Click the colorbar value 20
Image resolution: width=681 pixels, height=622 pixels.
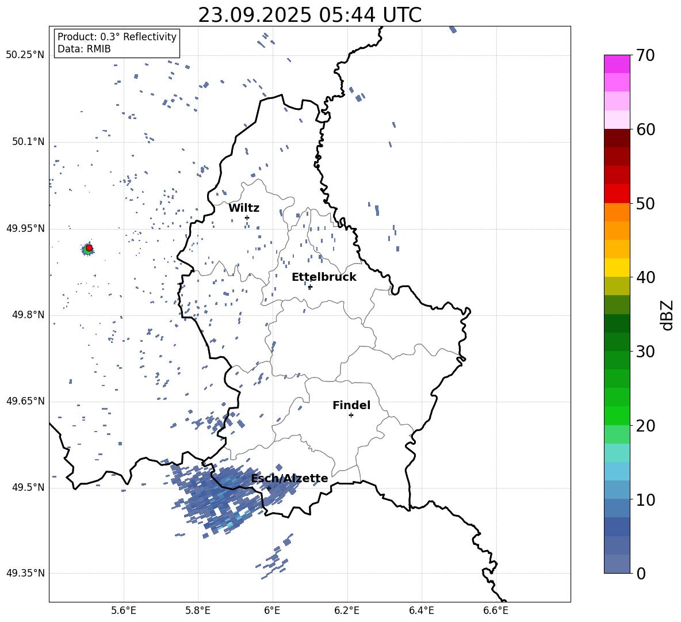point(645,425)
